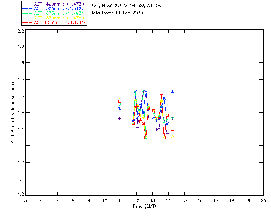Select the AOT 675nm green legend entry
Viewport: 271px width, 217px height.
pos(53,13)
